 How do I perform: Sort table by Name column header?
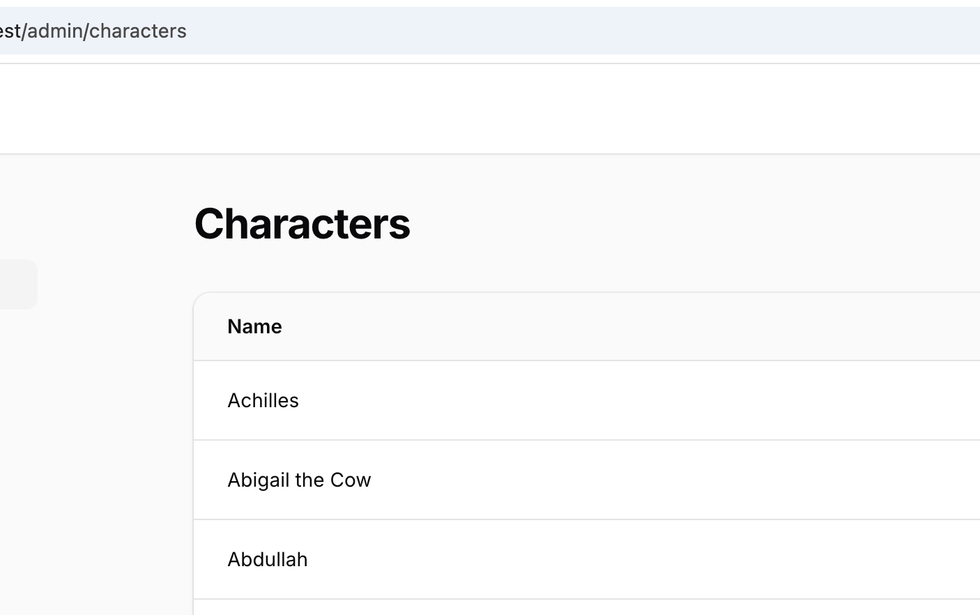254,326
